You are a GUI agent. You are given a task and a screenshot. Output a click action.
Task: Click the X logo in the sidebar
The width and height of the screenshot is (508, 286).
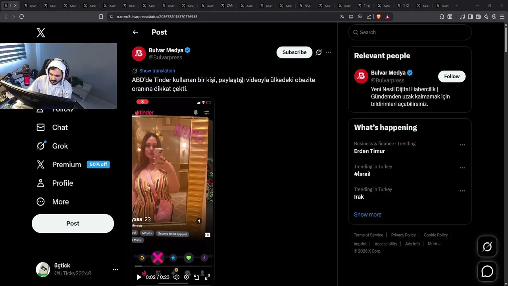[41, 33]
